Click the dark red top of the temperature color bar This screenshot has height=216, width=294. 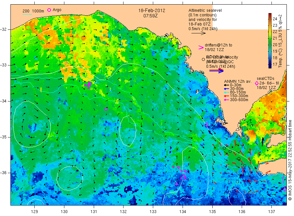270,15
